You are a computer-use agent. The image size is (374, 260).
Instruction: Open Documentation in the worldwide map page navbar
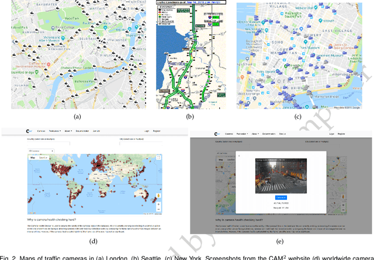82,131
